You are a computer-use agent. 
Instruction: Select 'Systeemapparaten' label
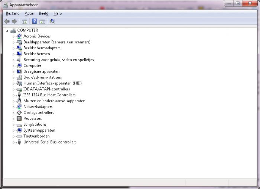coord(39,130)
